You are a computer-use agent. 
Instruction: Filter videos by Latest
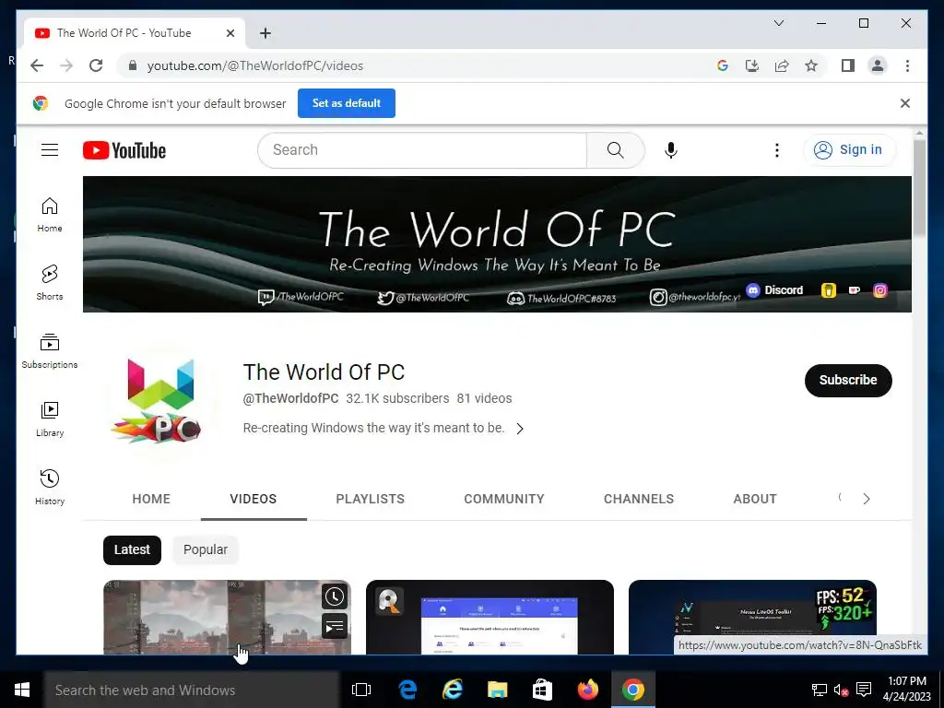point(132,549)
